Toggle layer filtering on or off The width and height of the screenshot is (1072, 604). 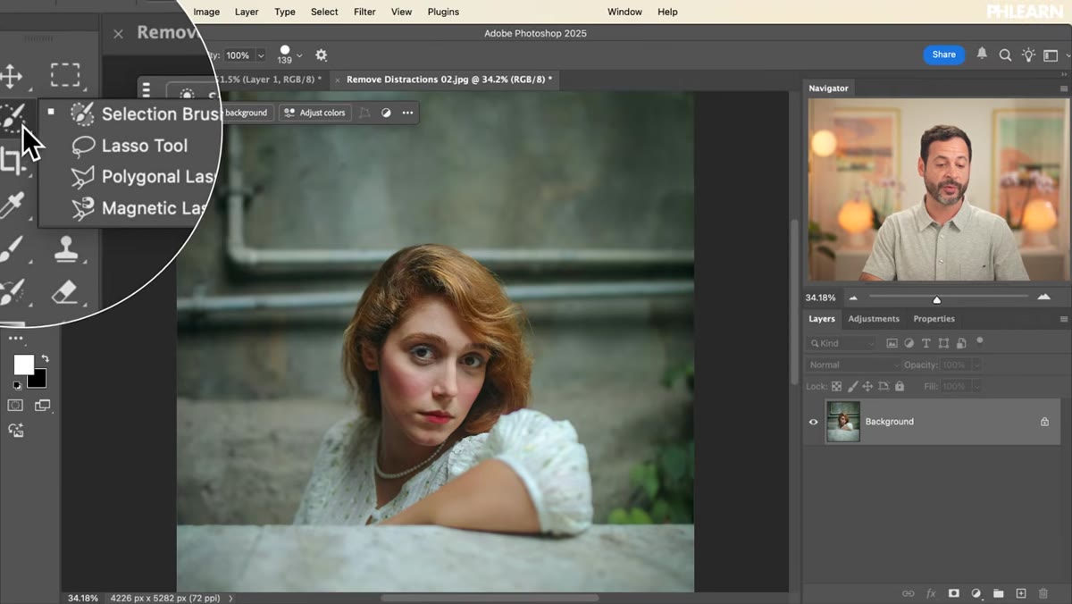pos(980,340)
